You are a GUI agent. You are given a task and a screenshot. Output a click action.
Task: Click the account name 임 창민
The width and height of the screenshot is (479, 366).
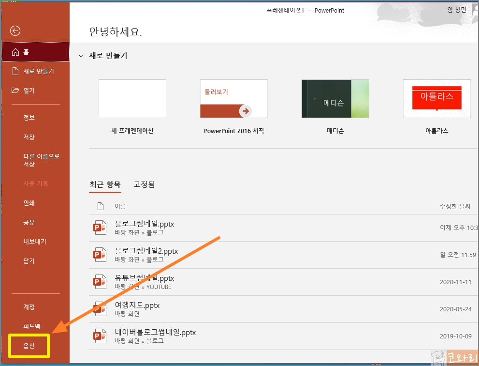457,10
